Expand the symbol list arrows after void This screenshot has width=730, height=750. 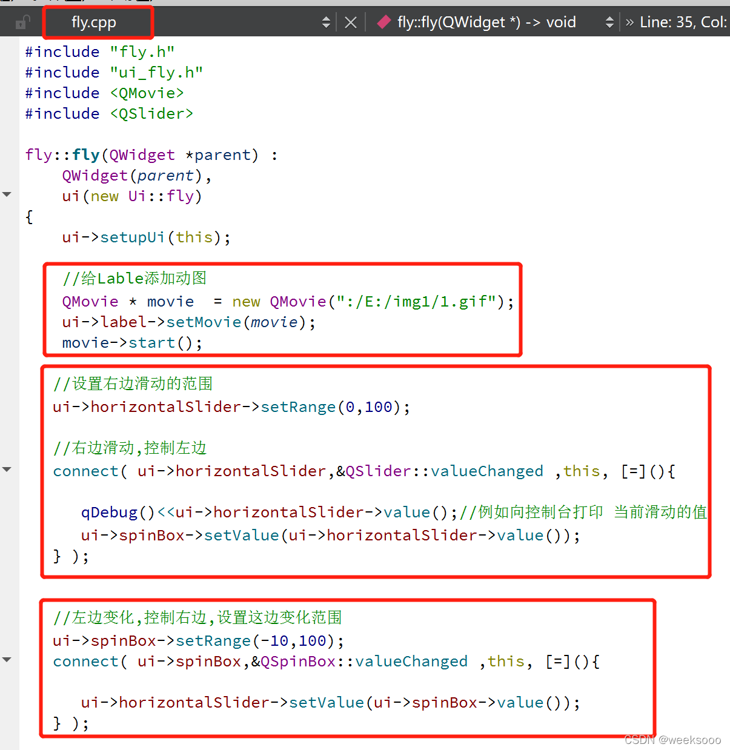point(609,22)
